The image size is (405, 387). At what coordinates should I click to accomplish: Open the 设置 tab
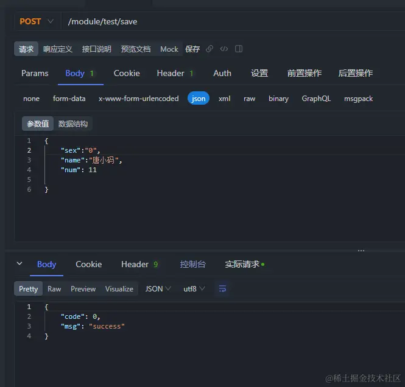click(259, 73)
